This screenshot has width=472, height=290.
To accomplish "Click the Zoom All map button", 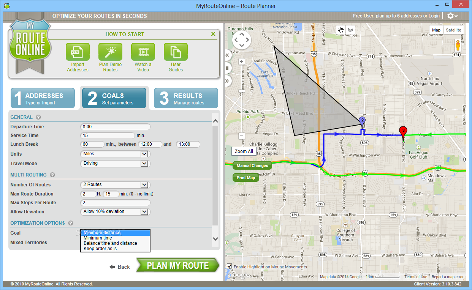I will [244, 151].
